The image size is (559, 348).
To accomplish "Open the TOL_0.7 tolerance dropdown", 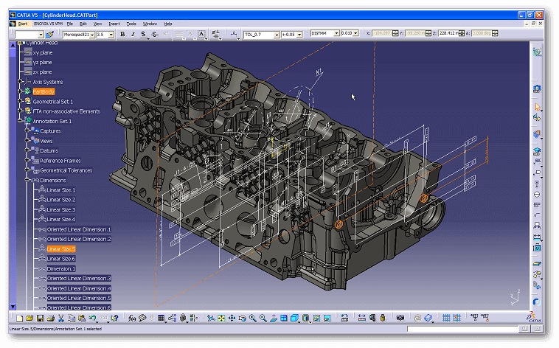I will (277, 34).
